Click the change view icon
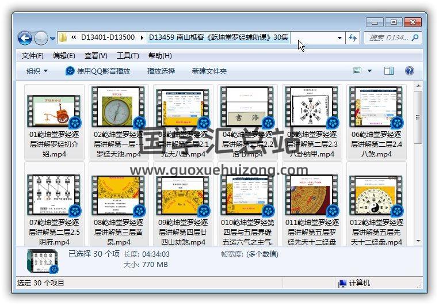 click(x=357, y=71)
